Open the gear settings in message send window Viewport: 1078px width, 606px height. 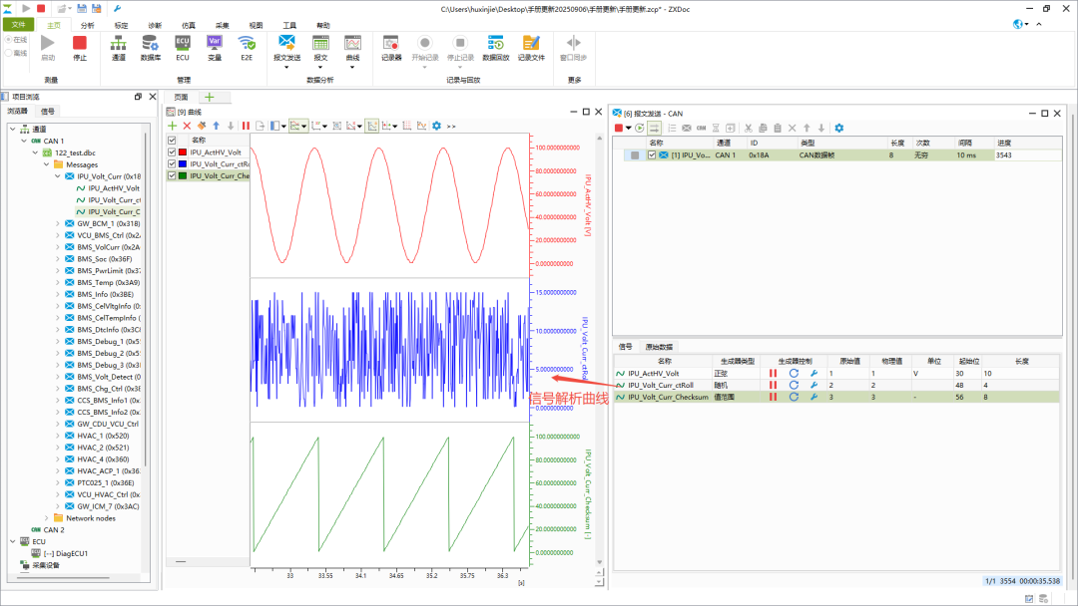[x=838, y=128]
